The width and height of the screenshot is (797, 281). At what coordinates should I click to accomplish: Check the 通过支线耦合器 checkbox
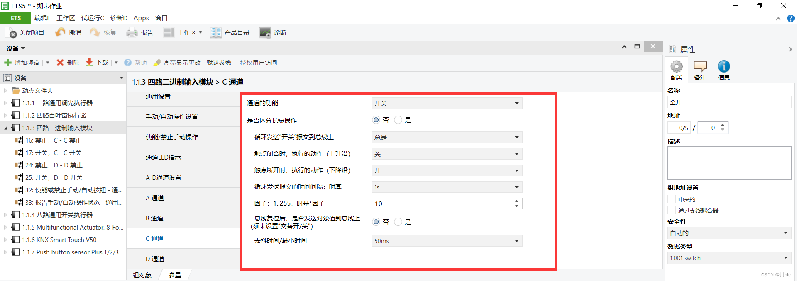(x=672, y=210)
